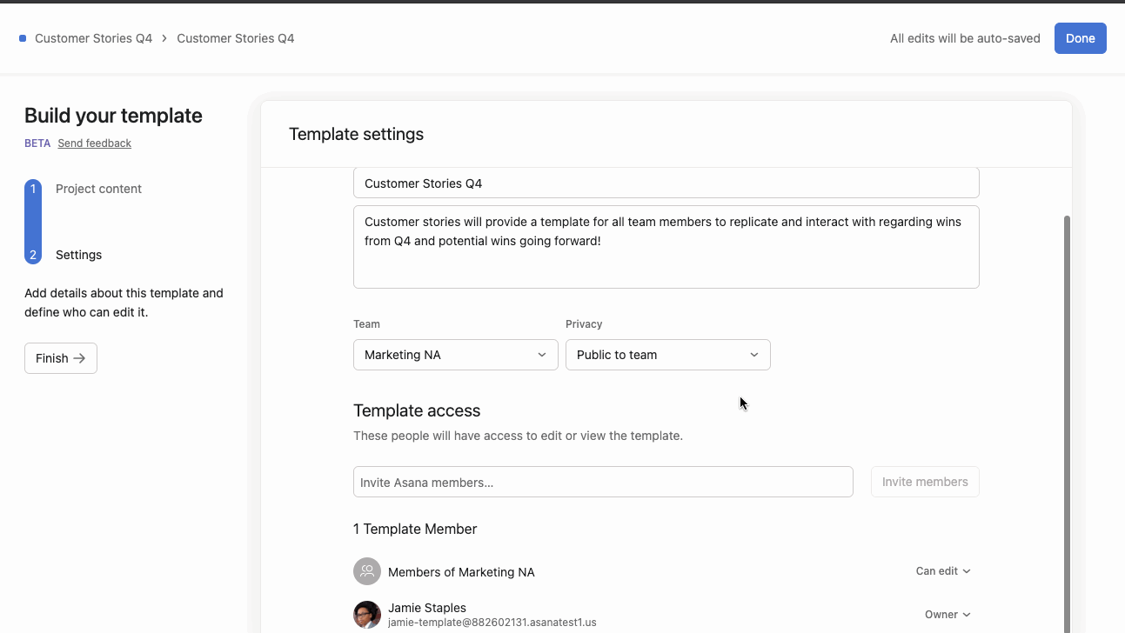Change the Can edit permission dropdown
Screen dimensions: 1125x633
(x=943, y=571)
